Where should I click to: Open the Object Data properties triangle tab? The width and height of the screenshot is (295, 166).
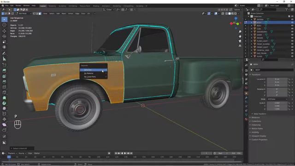click(x=246, y=115)
